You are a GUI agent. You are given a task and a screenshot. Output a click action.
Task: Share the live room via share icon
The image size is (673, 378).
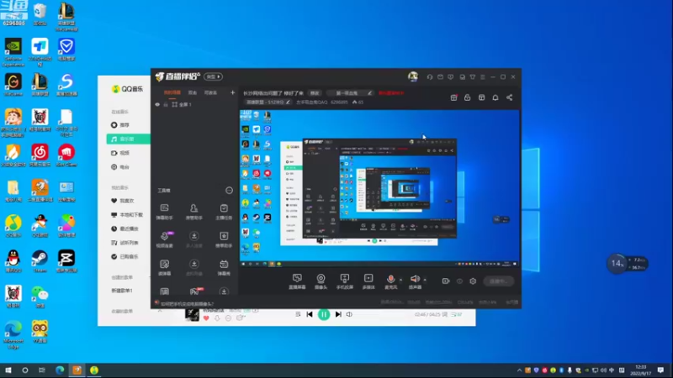click(510, 97)
